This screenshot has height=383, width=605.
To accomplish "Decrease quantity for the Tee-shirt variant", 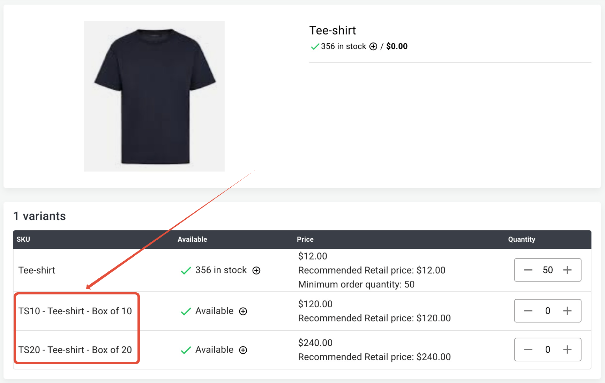I will tap(528, 270).
